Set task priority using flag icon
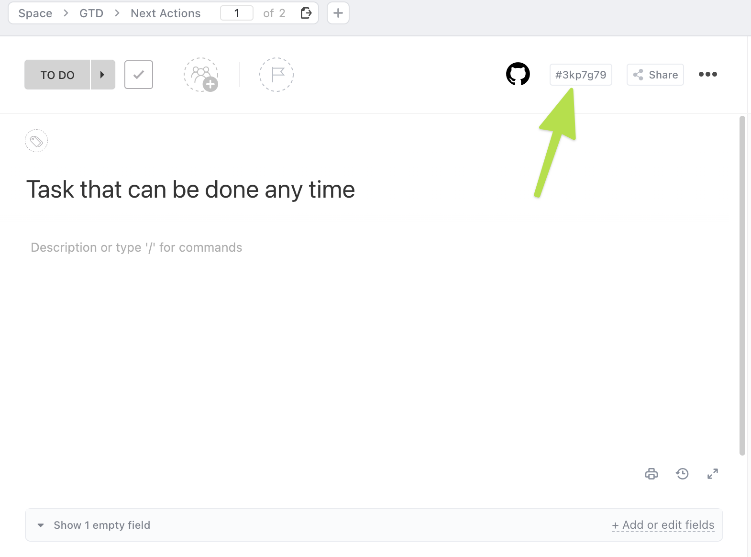The height and width of the screenshot is (557, 751). click(x=276, y=75)
